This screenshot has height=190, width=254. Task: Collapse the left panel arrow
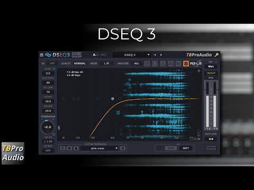(59, 128)
